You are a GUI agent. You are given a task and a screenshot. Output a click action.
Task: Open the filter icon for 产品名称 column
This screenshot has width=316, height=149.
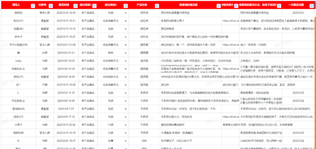157,6
